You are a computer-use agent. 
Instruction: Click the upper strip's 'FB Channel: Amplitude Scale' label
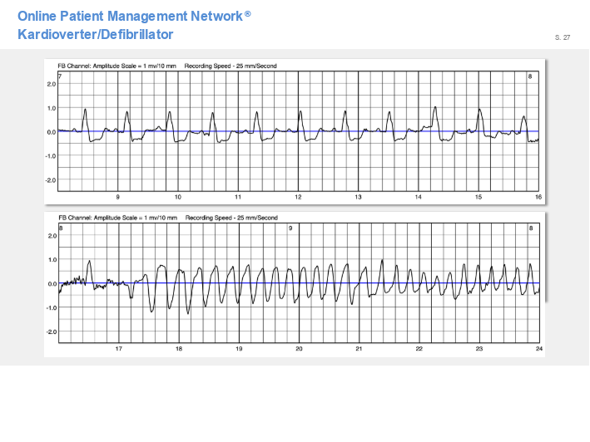[x=117, y=65]
